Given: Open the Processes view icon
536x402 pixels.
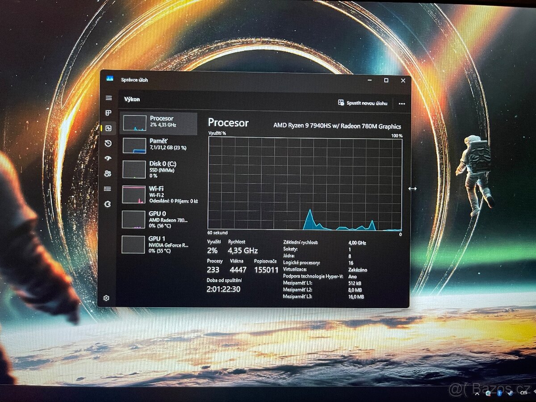Looking at the screenshot, I should 108,113.
